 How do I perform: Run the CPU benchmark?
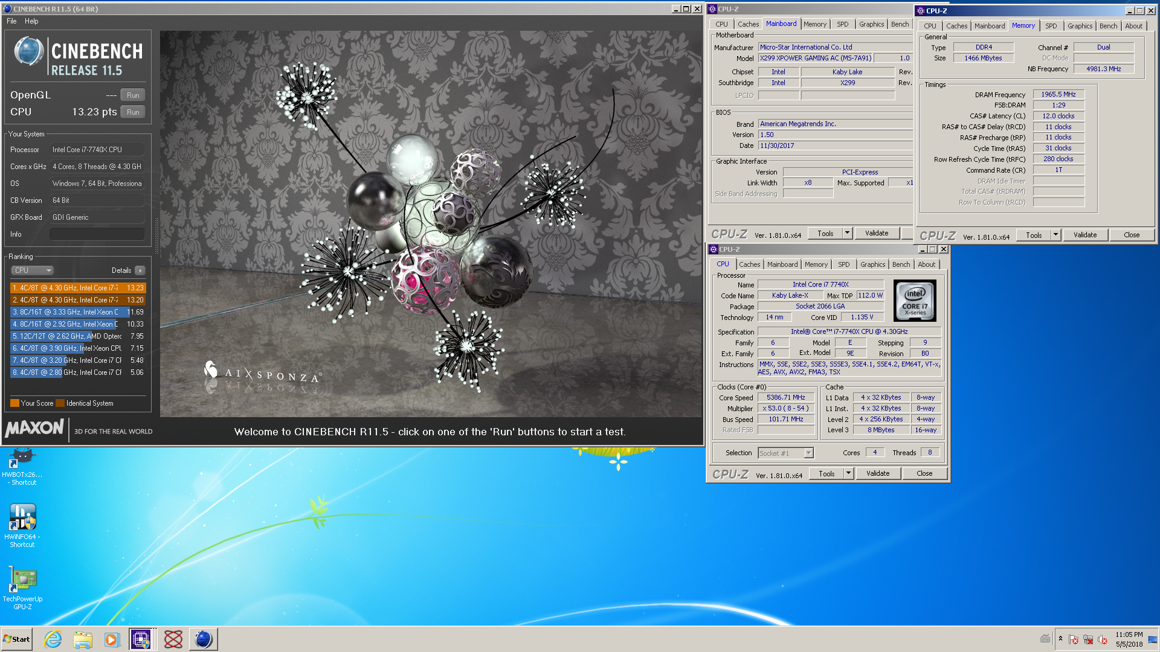133,112
